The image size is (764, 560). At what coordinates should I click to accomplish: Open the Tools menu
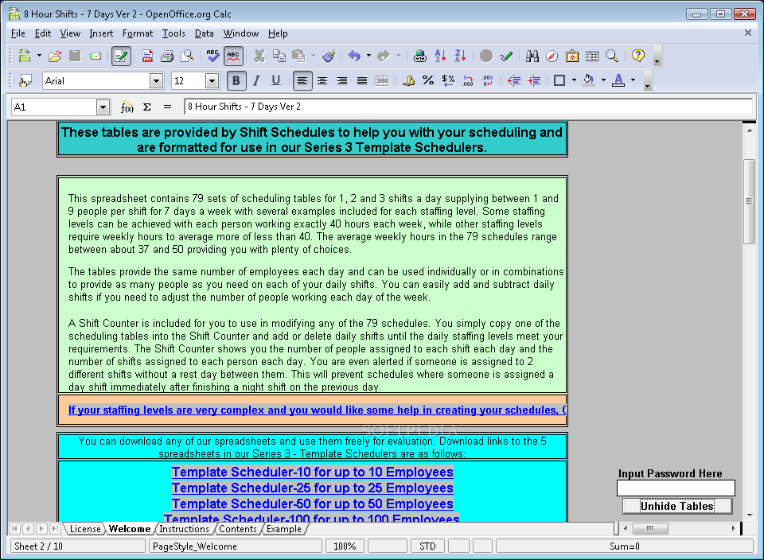point(173,33)
